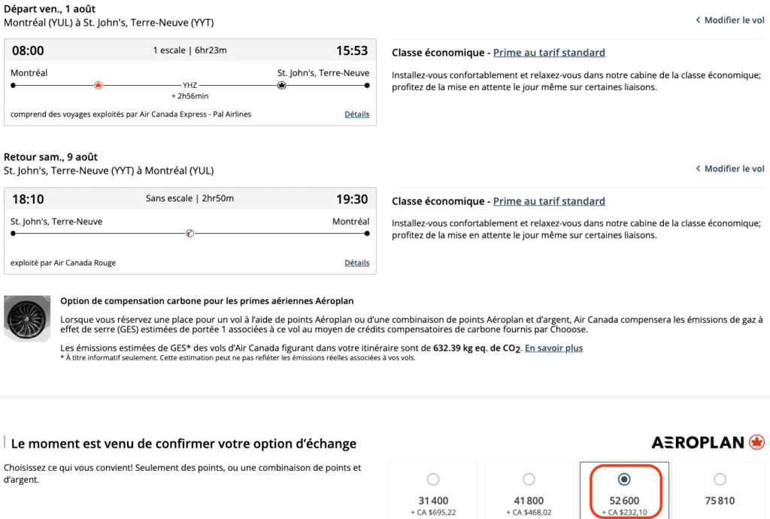Viewport: 770px width, 519px height.
Task: Expand Détails for the Montréal departure flight
Action: pos(357,114)
